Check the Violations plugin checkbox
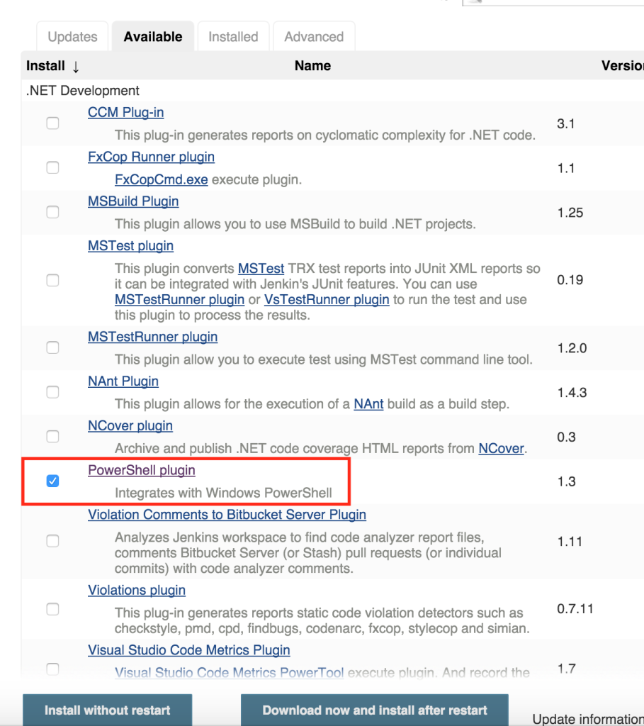The height and width of the screenshot is (726, 644). pyautogui.click(x=52, y=608)
